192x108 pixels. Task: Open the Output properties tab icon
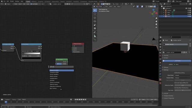point(160,47)
